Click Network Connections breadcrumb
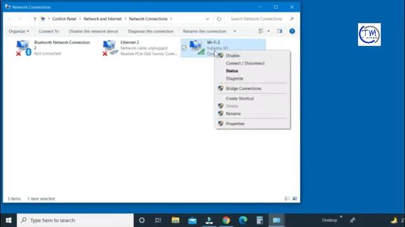The height and width of the screenshot is (227, 405). (x=148, y=19)
